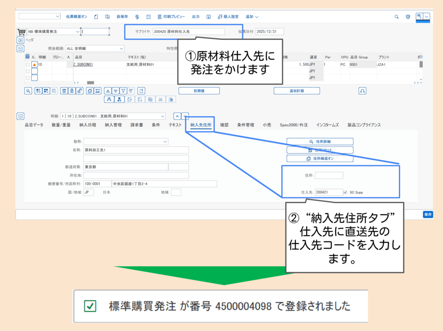Click the item detail zoom icon below table

[28, 91]
